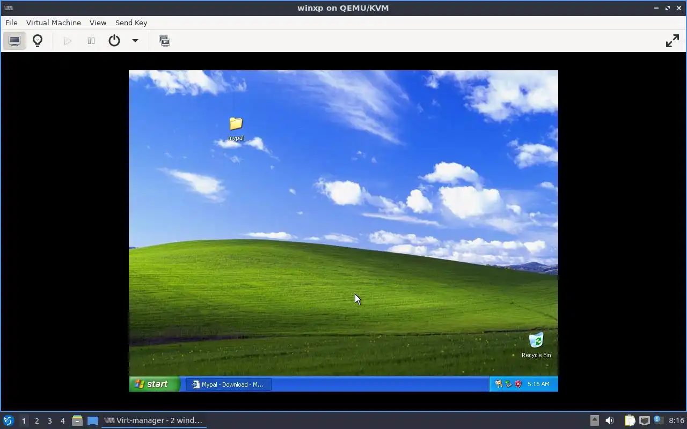This screenshot has height=429, width=687.
Task: Activate the Mypal - Download taskbar button
Action: pyautogui.click(x=229, y=384)
